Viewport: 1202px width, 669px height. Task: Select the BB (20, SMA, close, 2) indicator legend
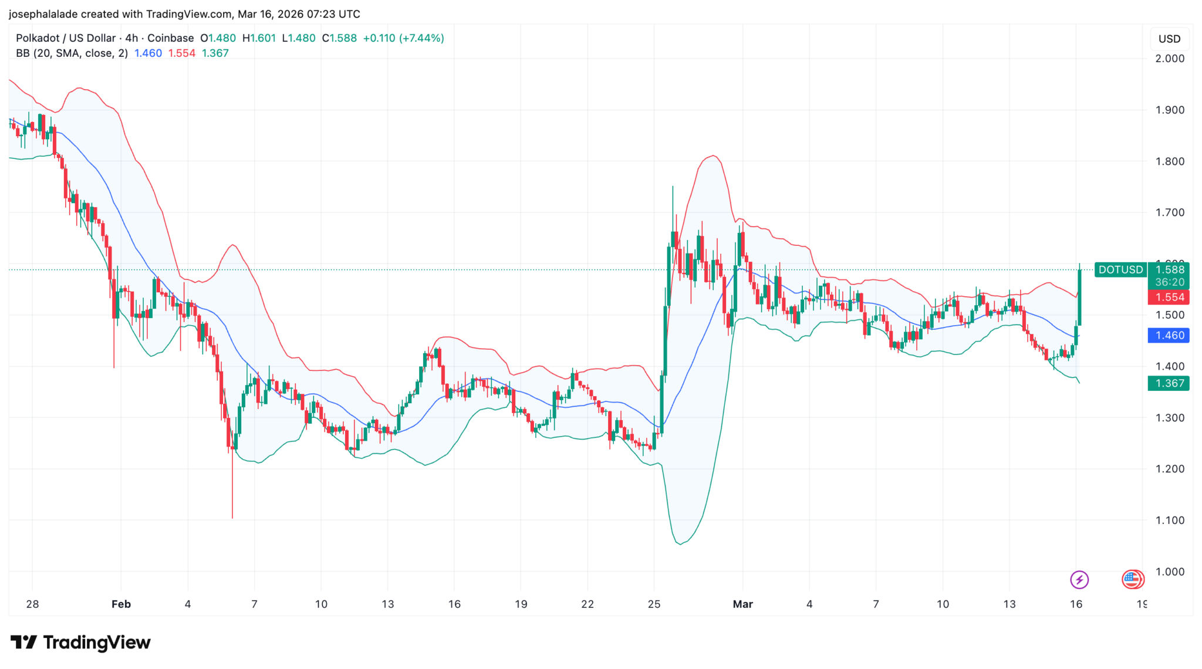click(x=72, y=53)
